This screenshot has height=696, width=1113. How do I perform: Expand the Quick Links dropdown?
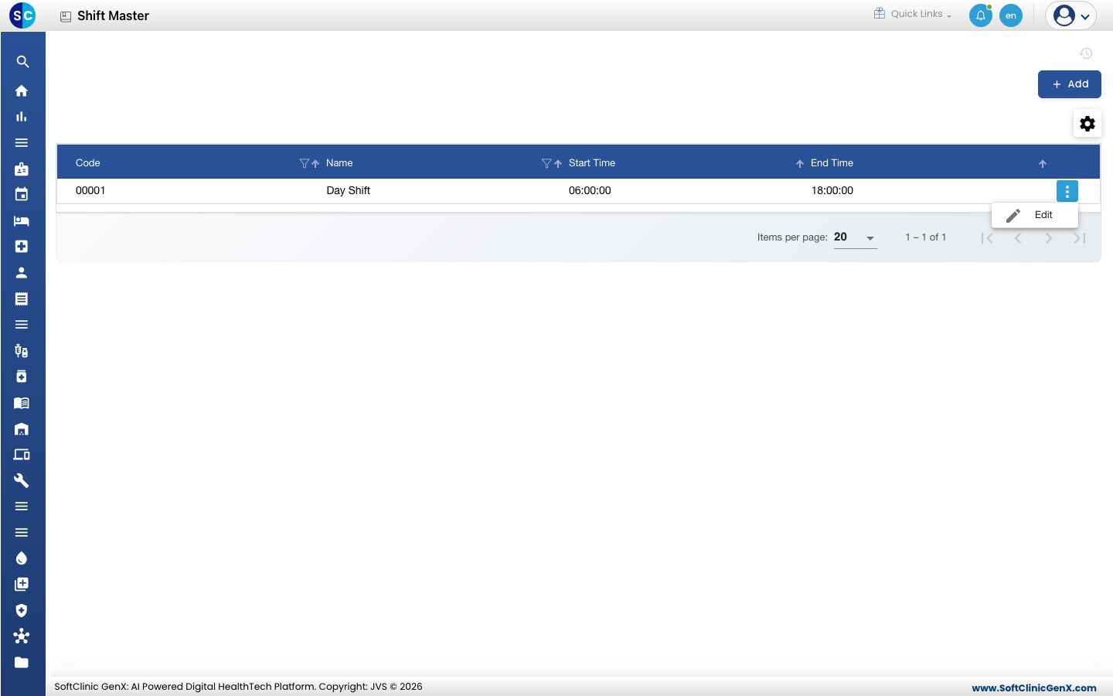(x=913, y=14)
